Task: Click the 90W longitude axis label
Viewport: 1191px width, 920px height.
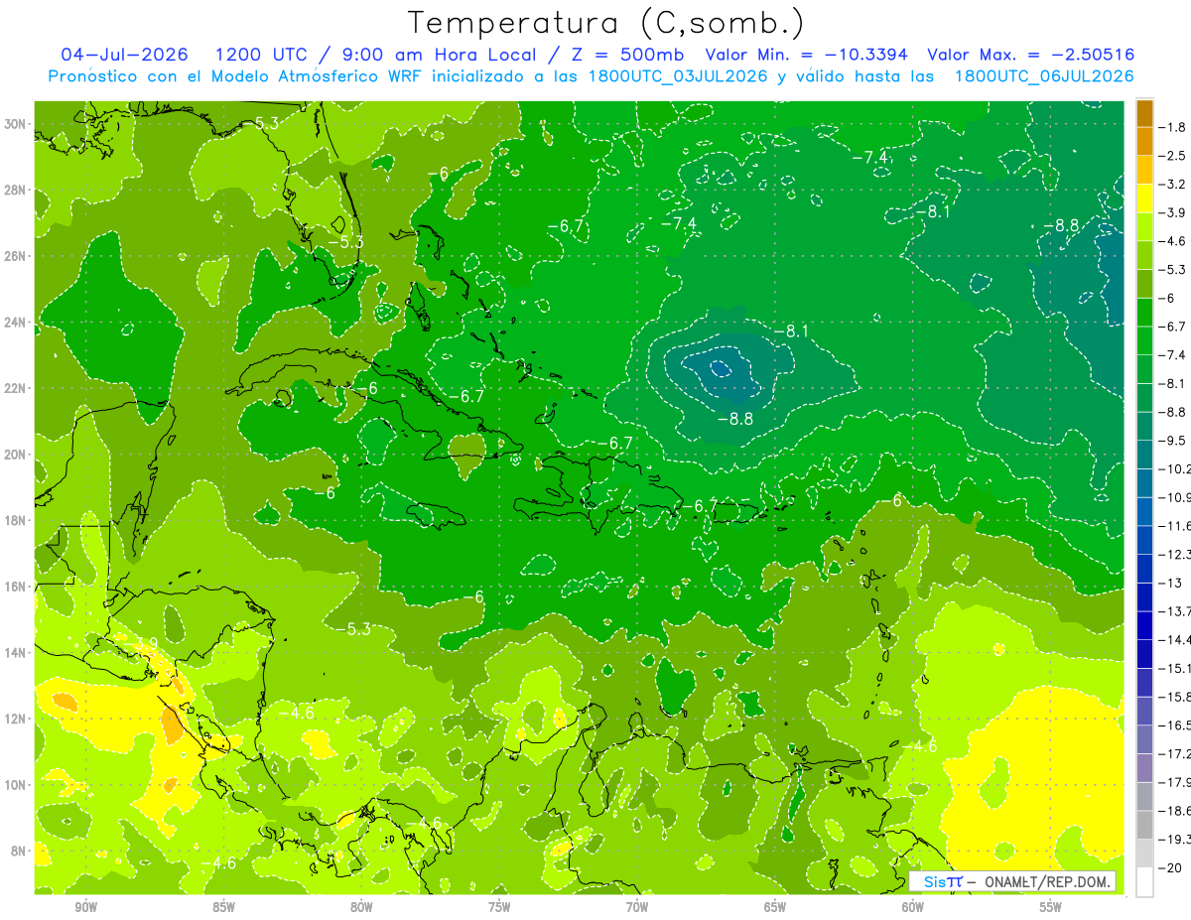Action: click(86, 907)
